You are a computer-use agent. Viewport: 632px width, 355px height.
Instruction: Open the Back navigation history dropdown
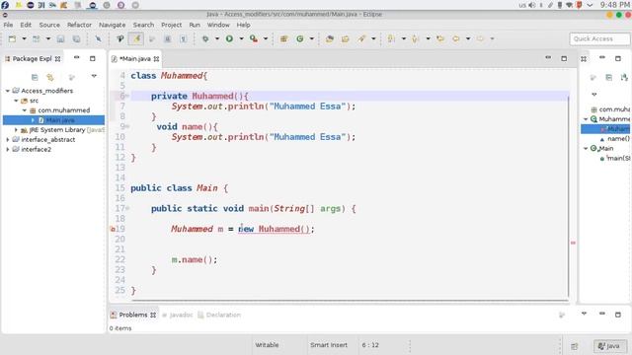coord(467,38)
